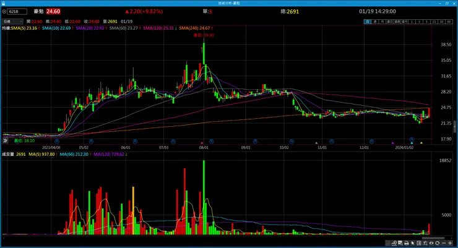Click the SMA(5) 23.16 legend label
458x248 pixels.
[25, 28]
